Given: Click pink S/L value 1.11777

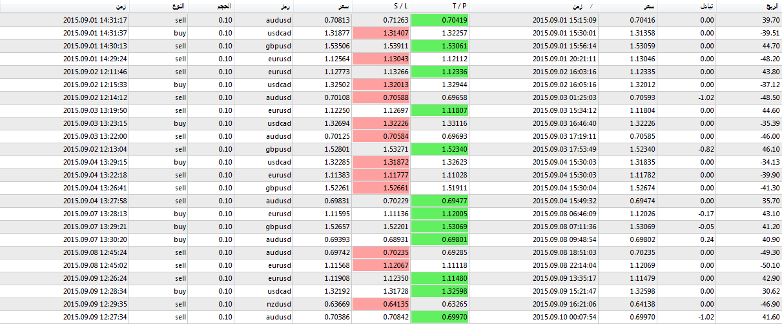Looking at the screenshot, I should (x=381, y=175).
